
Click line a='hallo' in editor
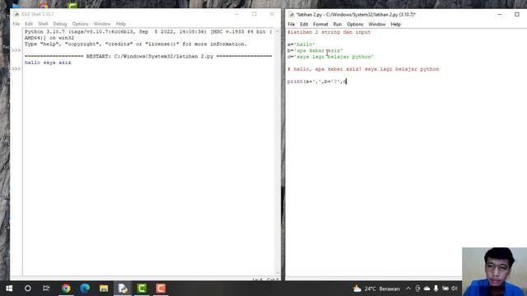click(x=301, y=44)
